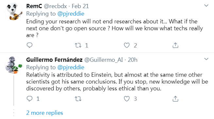Viewport: 214px width, 119px height.
Task: Reply to Guillermo Fernández's tweet
Action: pyautogui.click(x=29, y=99)
